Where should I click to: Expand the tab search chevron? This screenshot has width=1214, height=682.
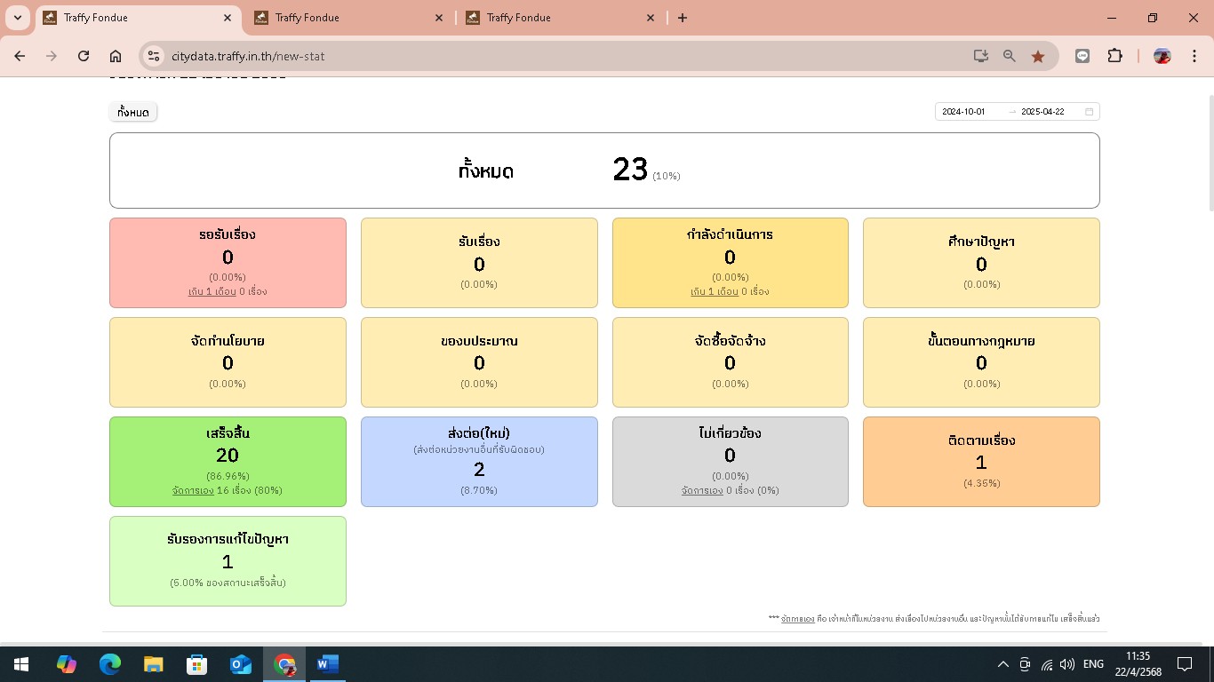click(18, 18)
